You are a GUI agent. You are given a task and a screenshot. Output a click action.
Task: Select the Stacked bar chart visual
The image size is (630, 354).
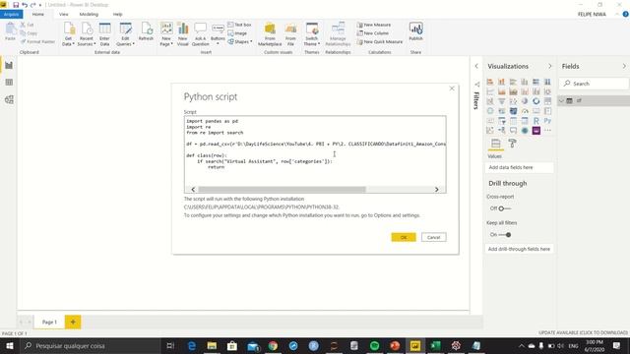click(490, 82)
